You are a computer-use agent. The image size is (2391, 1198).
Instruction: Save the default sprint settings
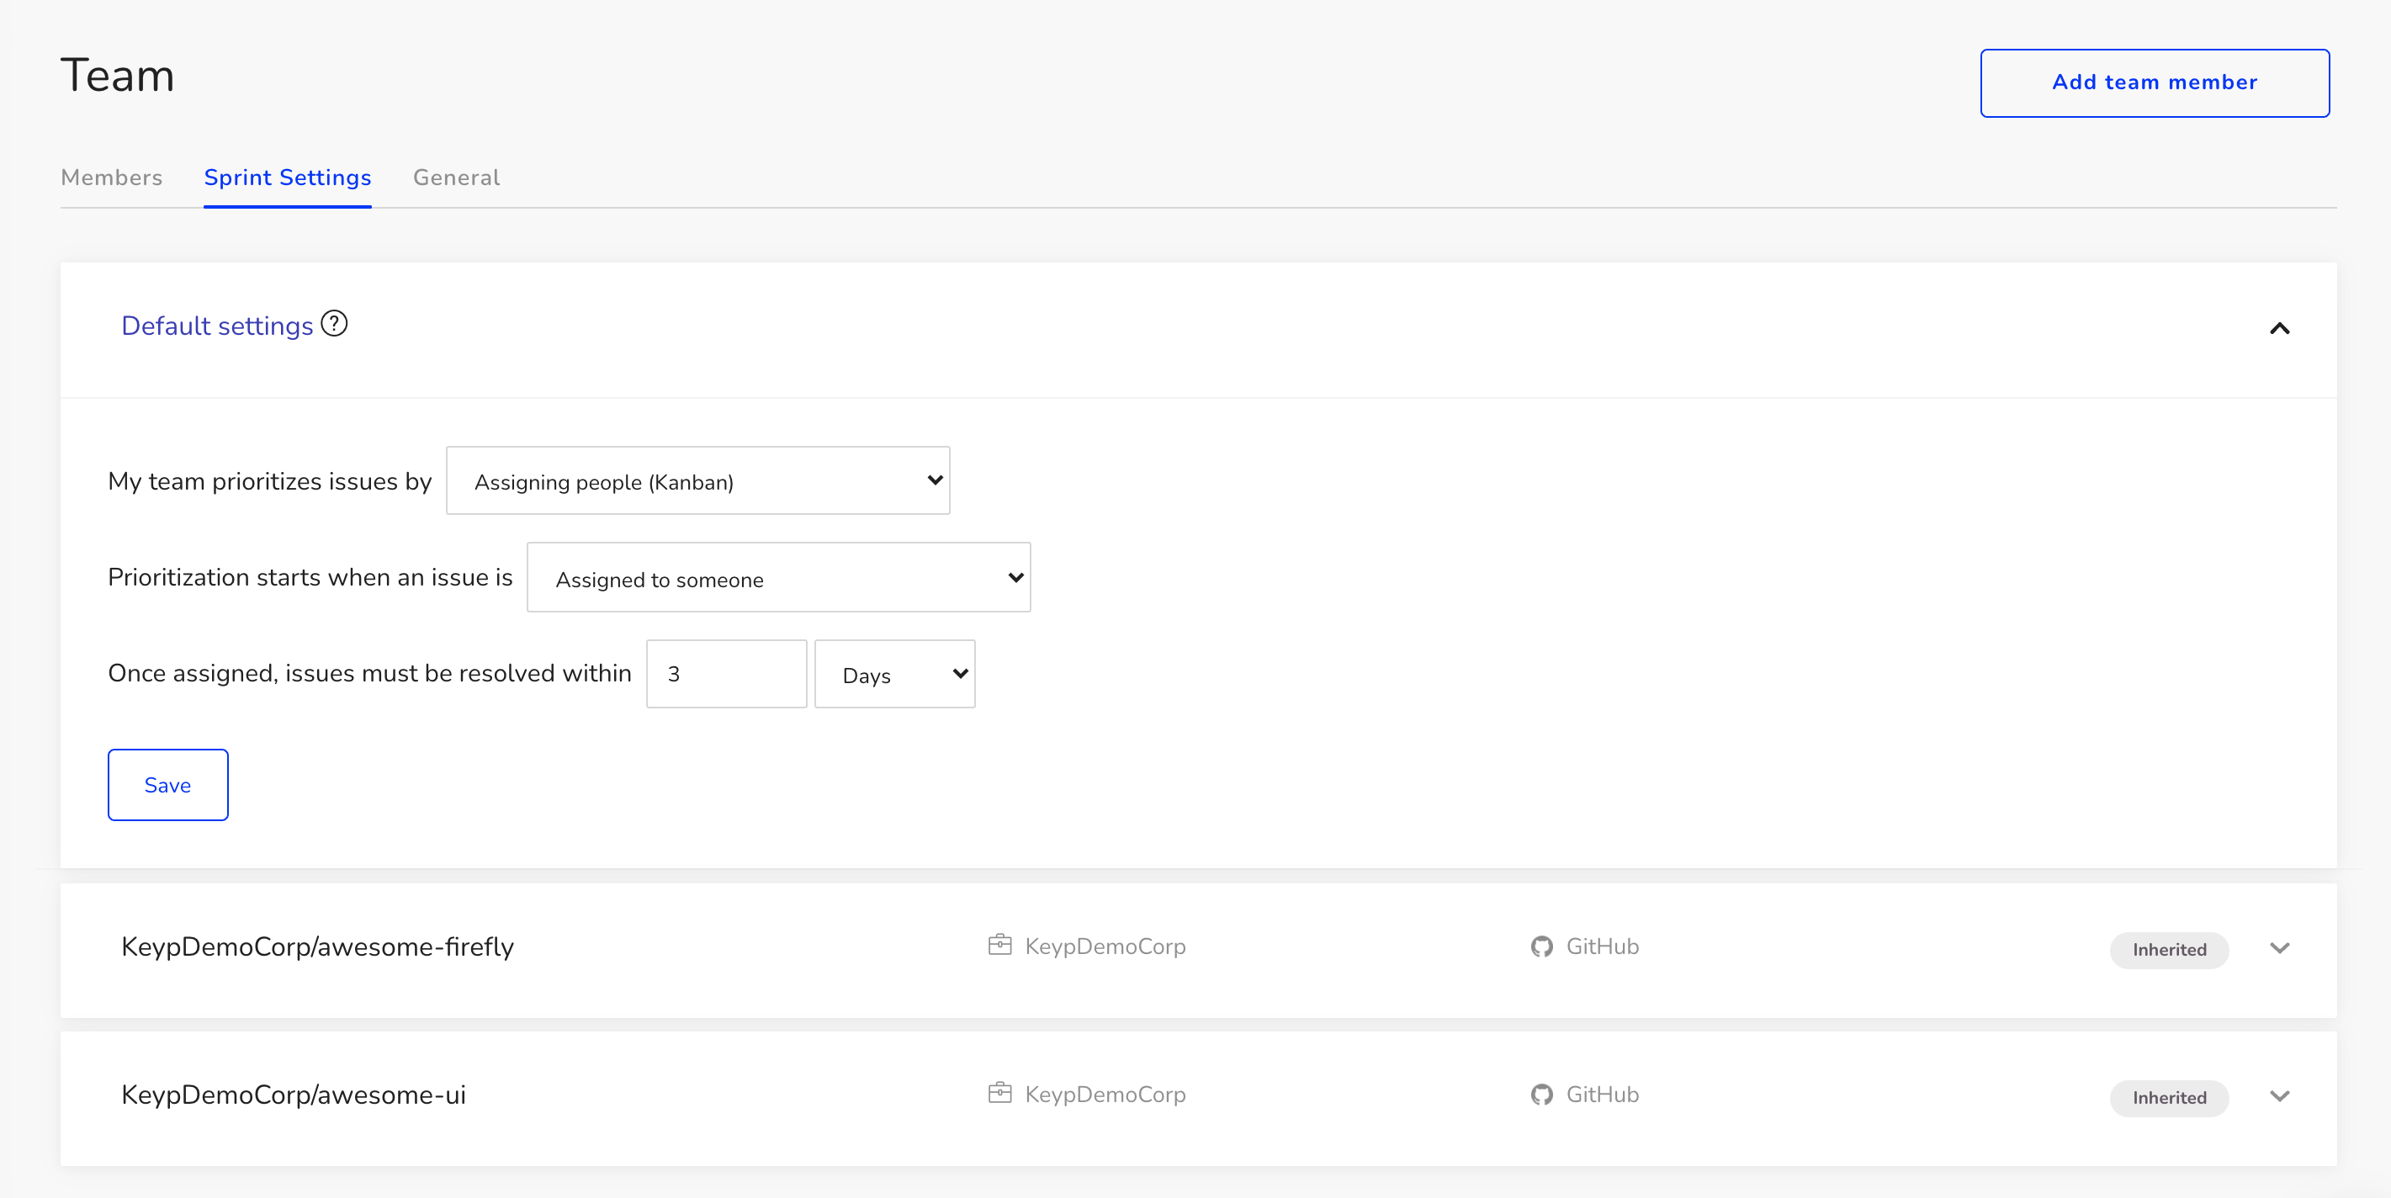[x=168, y=785]
